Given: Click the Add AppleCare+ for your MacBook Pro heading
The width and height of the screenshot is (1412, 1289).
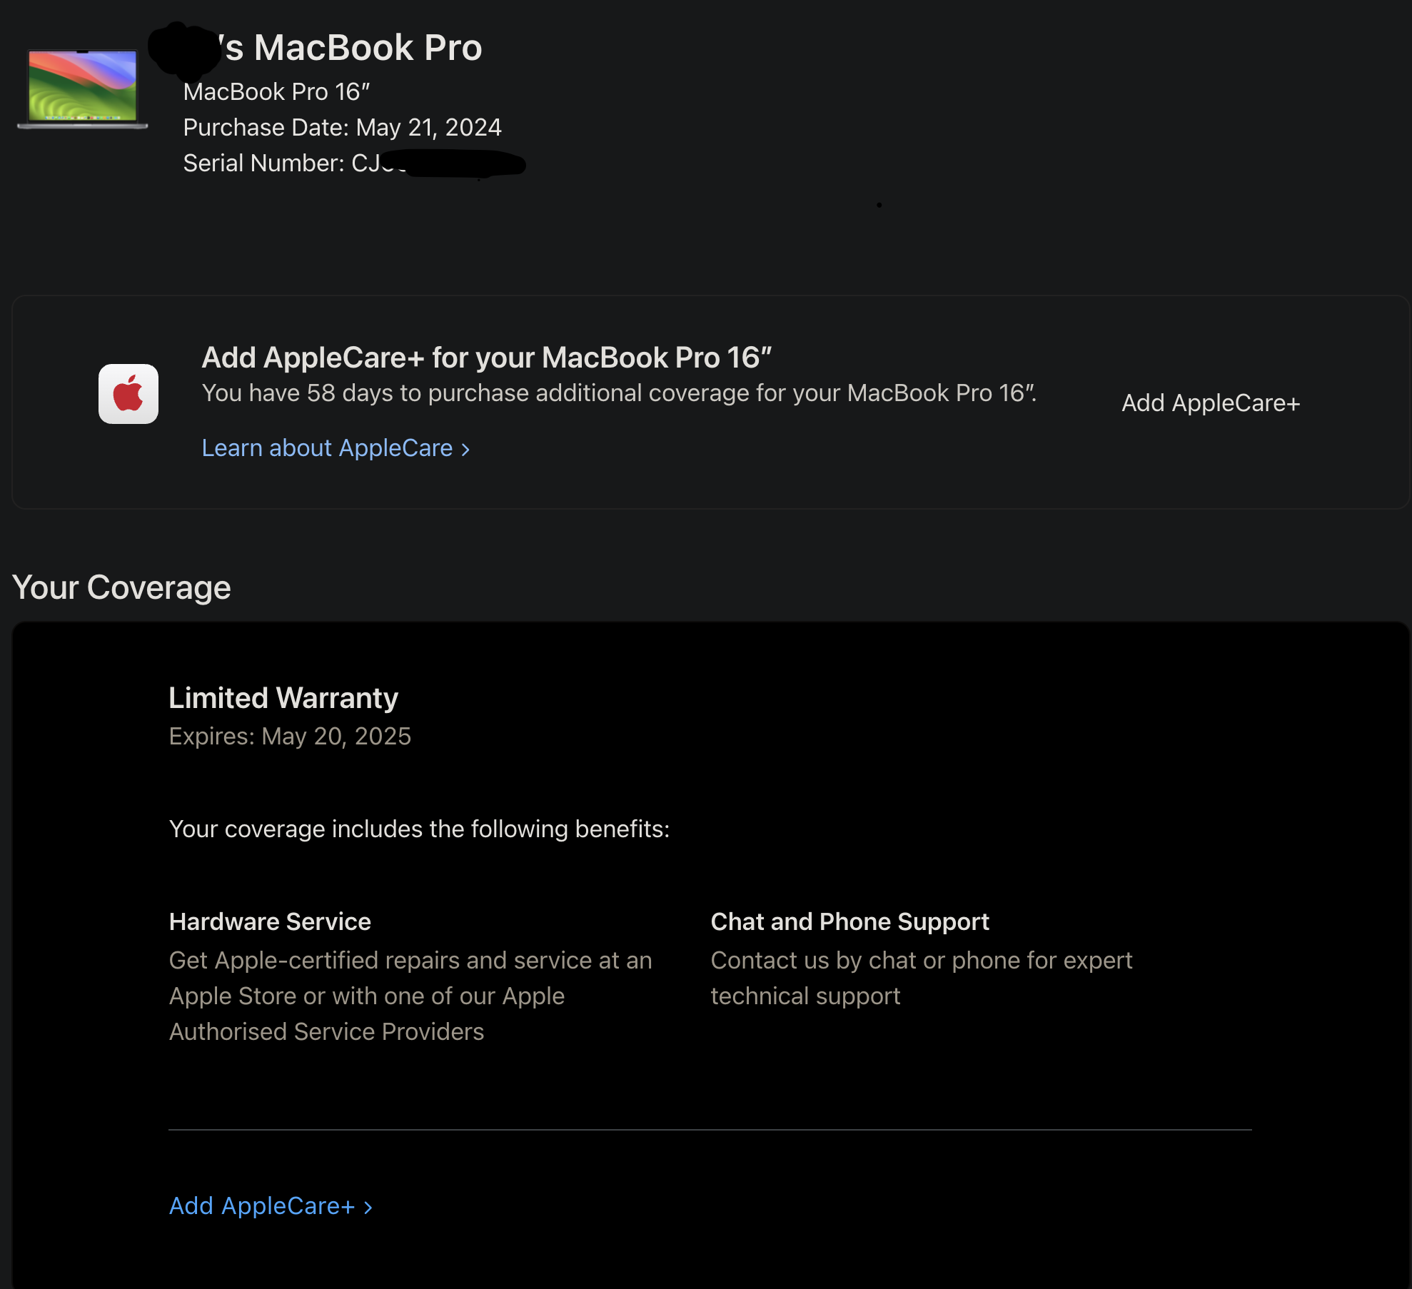Looking at the screenshot, I should tap(487, 358).
